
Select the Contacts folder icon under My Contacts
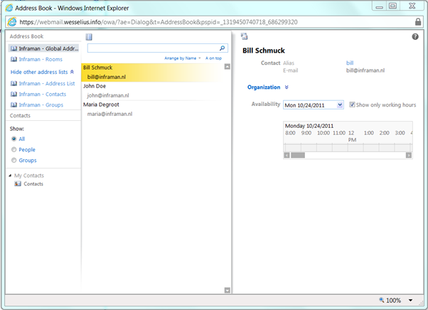tap(18, 184)
